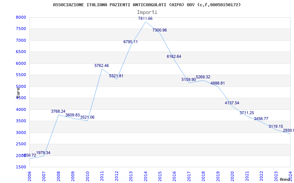294x183 pixels.
Task: Click the data label 3768.24
Action: coord(58,112)
